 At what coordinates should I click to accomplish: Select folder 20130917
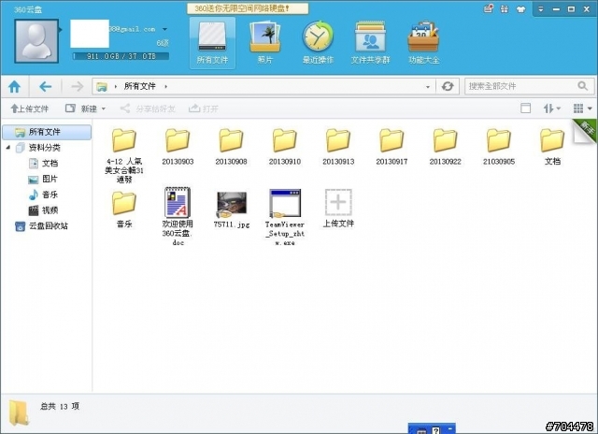coord(392,147)
